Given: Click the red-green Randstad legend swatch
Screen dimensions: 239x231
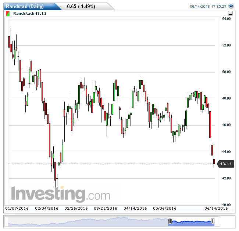Looking at the screenshot, I should [x=8, y=13].
